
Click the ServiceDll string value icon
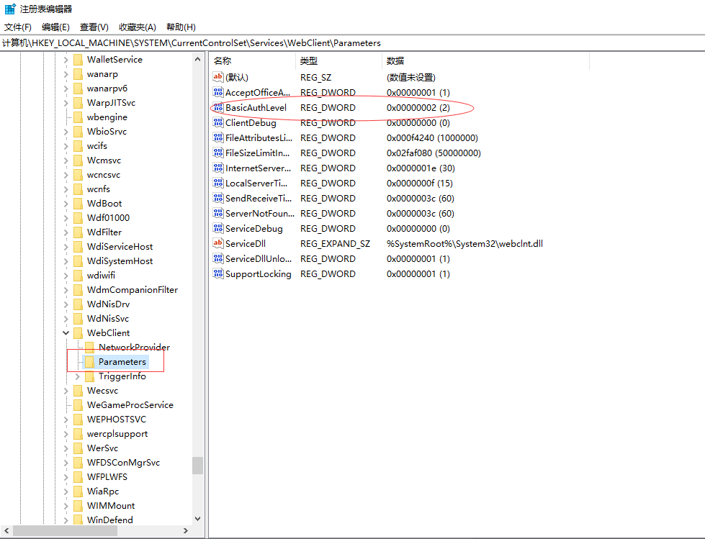tap(218, 244)
